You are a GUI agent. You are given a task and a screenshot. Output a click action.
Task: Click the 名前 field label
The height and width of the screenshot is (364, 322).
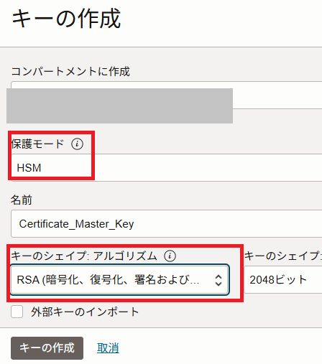click(22, 200)
